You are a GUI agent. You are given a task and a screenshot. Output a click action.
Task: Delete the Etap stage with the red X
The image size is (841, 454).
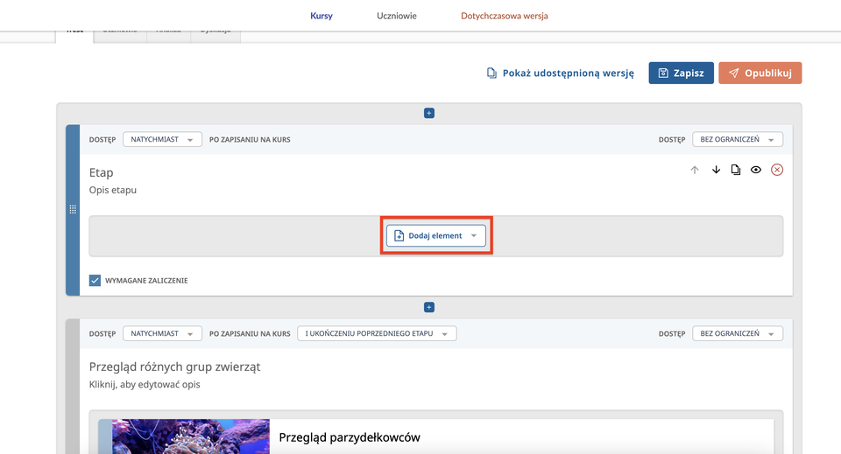point(777,170)
